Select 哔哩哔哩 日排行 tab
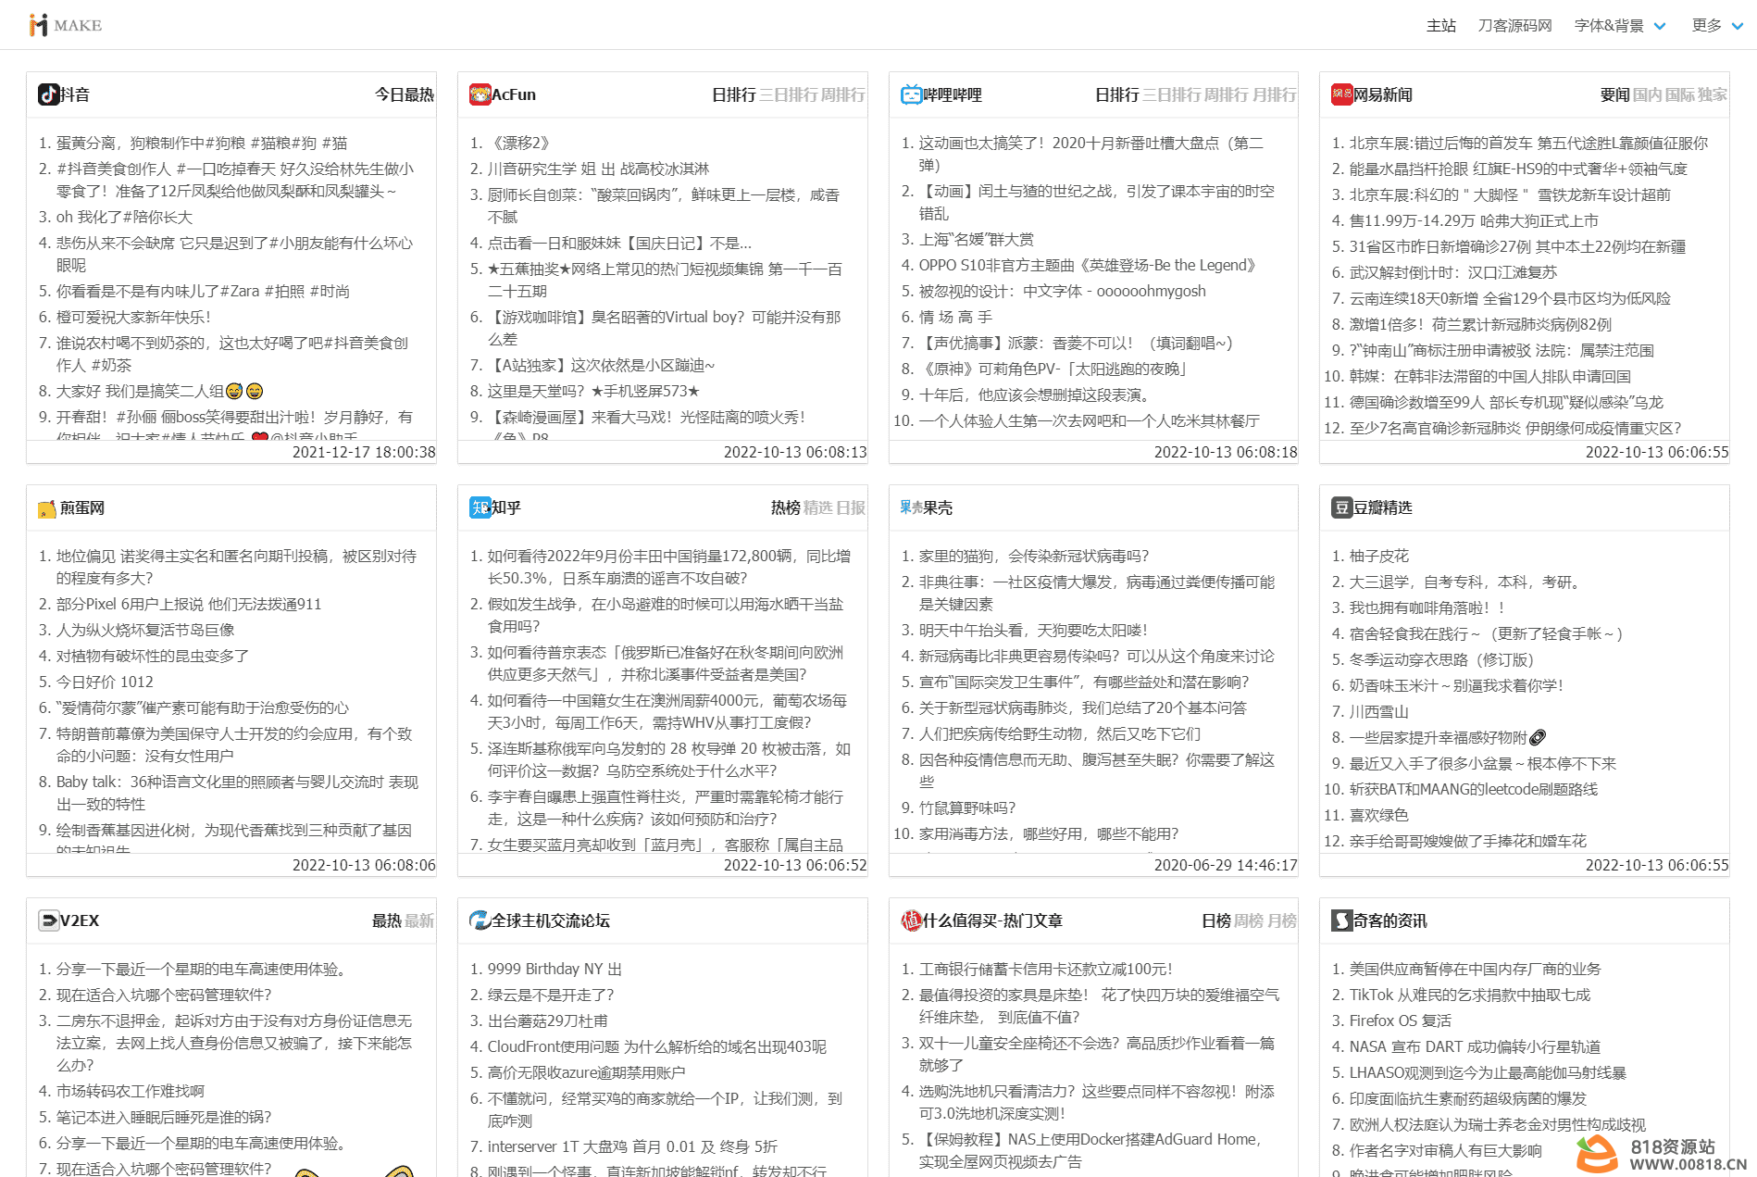 (1117, 94)
